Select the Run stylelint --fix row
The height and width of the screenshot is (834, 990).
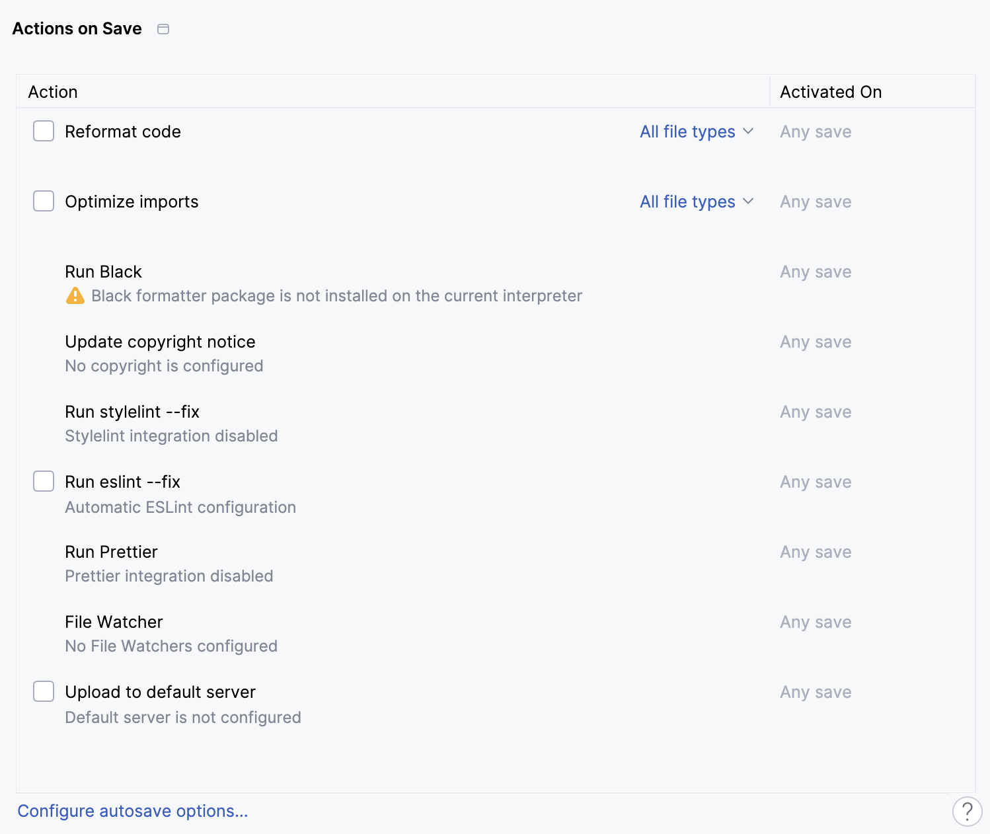[132, 411]
